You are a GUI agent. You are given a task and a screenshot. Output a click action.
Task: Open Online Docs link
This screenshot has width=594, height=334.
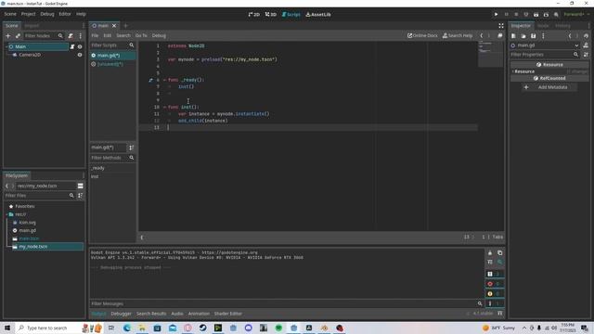click(x=422, y=35)
